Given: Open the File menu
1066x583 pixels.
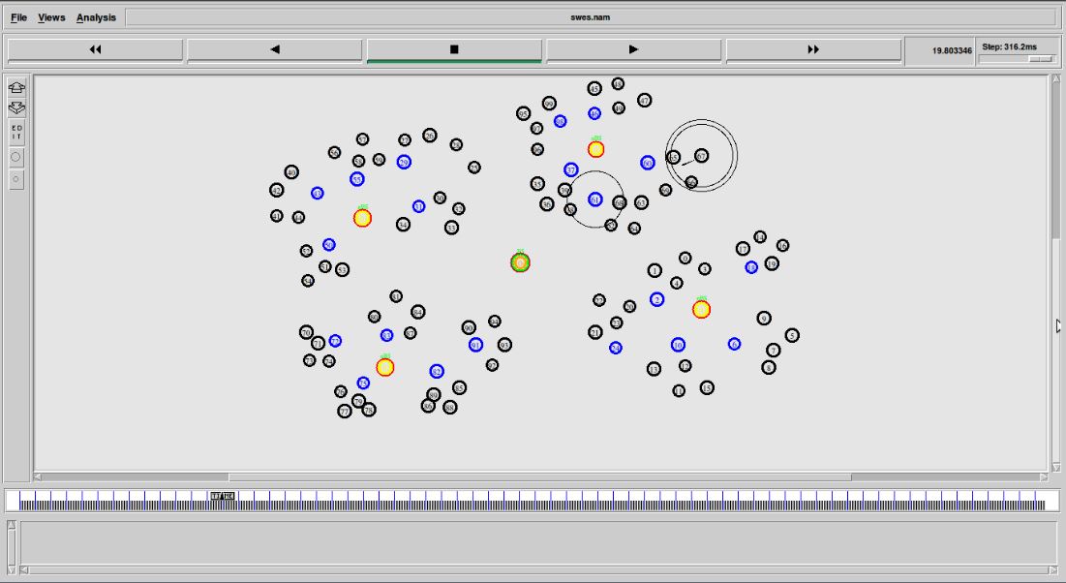Looking at the screenshot, I should (19, 17).
